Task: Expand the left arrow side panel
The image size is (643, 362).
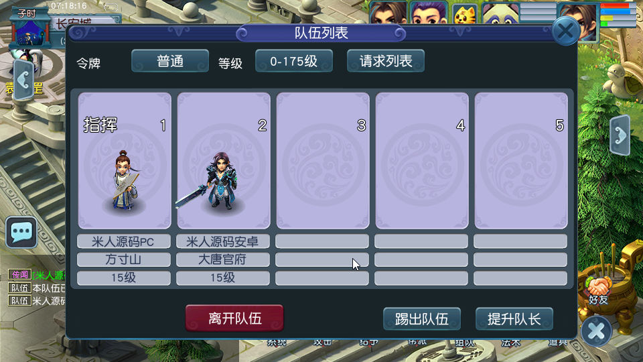Action: tap(23, 80)
